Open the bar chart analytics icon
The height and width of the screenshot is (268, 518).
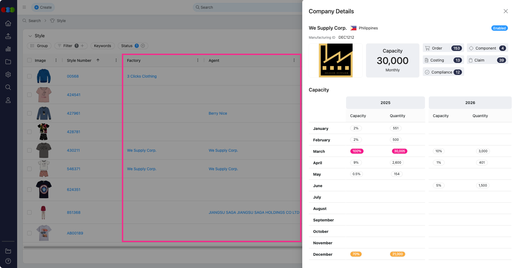[8, 49]
